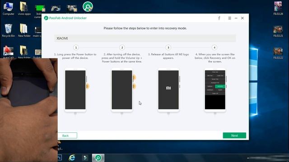Click the step 1 power-off phone illustration
This screenshot has width=289, height=162.
[75, 90]
